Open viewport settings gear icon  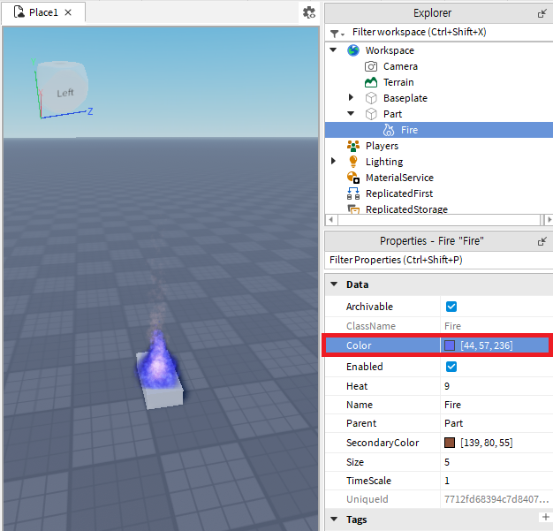[x=309, y=12]
